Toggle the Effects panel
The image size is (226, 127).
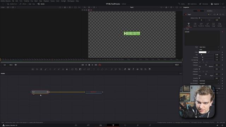tap(23, 4)
